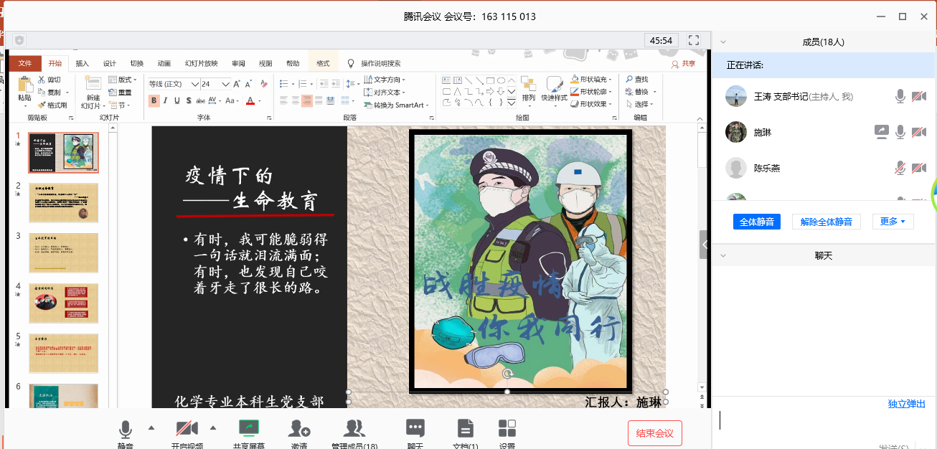Turn on video with the camera icon
937x449 pixels.
(187, 429)
